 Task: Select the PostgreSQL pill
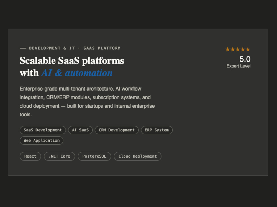coord(94,156)
